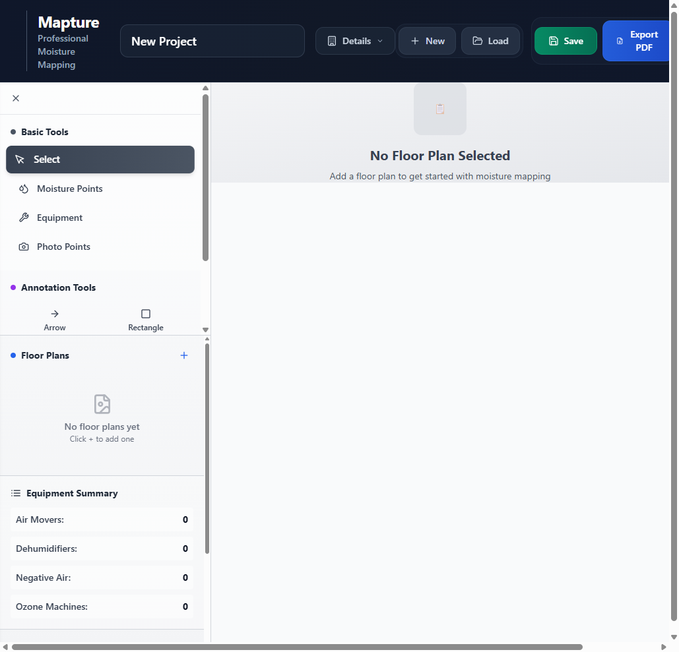
Task: Click the tools panel scroll-up arrow
Action: tap(206, 88)
